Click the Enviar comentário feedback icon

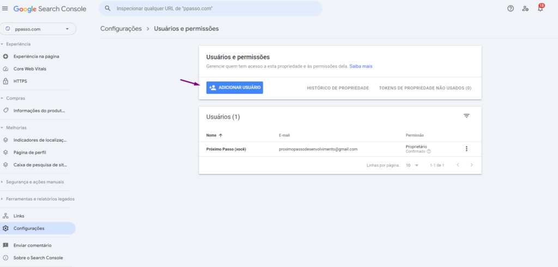(x=5, y=245)
